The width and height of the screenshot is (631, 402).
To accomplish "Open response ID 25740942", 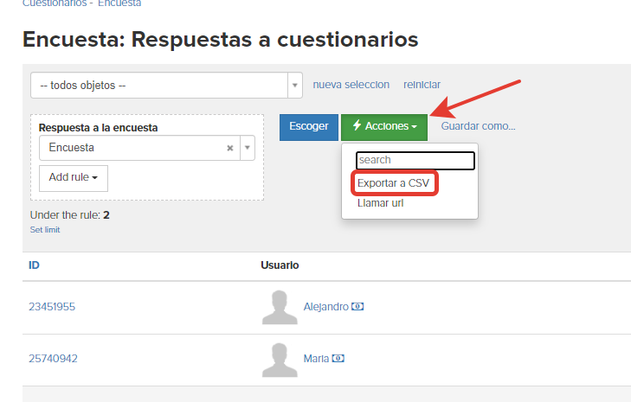I will (53, 359).
